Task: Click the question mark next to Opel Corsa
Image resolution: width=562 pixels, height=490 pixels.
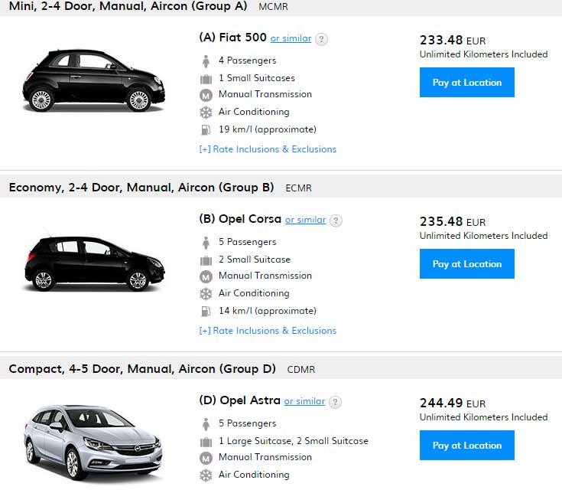Action: point(336,220)
